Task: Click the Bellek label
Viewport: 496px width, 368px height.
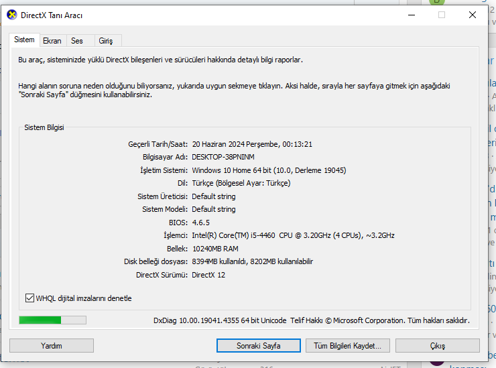Action: [177, 249]
